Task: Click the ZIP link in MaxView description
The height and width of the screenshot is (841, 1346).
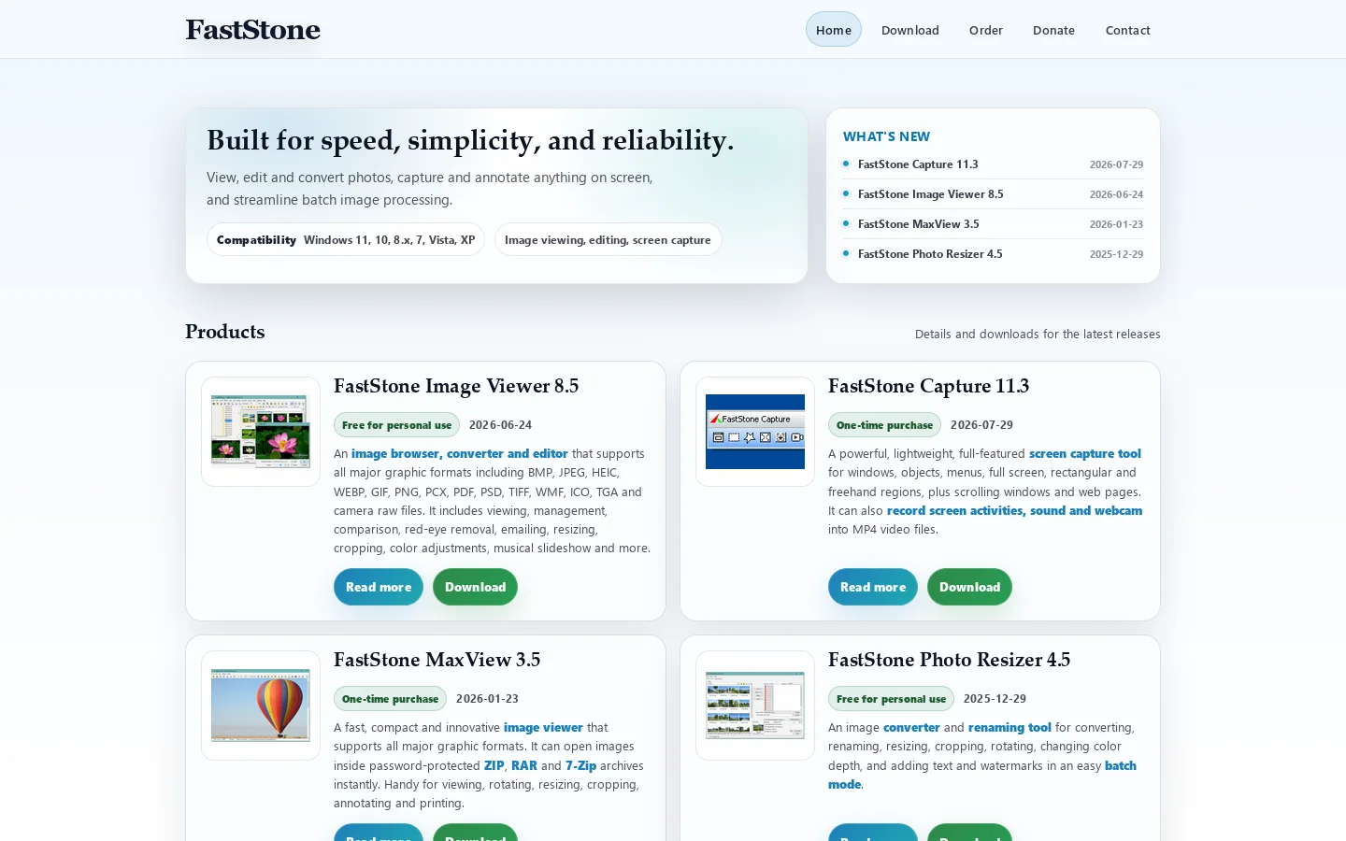Action: 494,766
